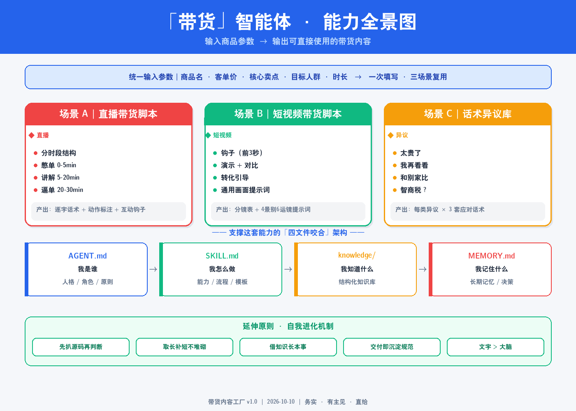Click the red diamond icon beside 直播

coord(31,135)
